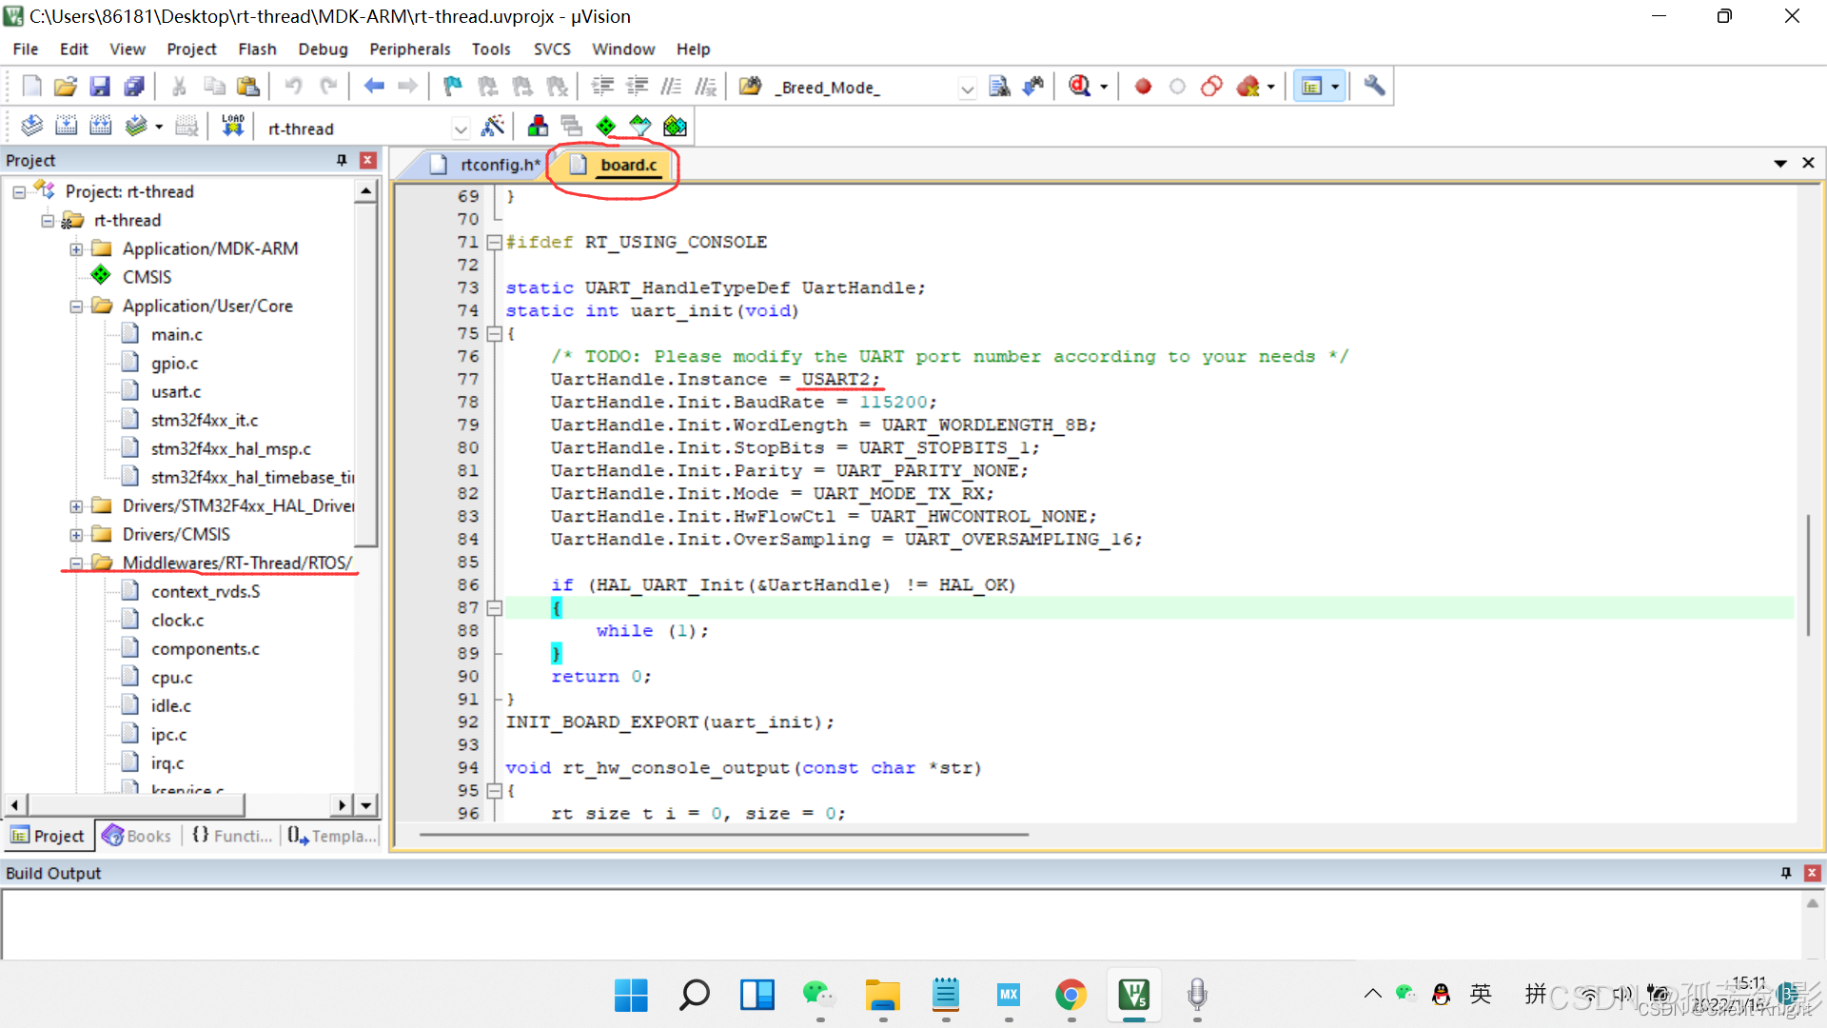Click the editor horizontal scrollbar
Screen dimensions: 1827x1028
tap(723, 835)
